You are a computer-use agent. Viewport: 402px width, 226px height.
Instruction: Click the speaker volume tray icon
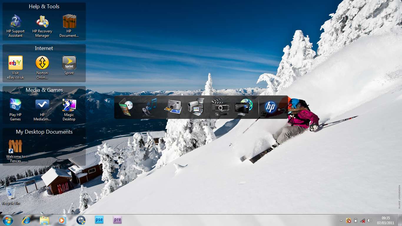click(370, 220)
